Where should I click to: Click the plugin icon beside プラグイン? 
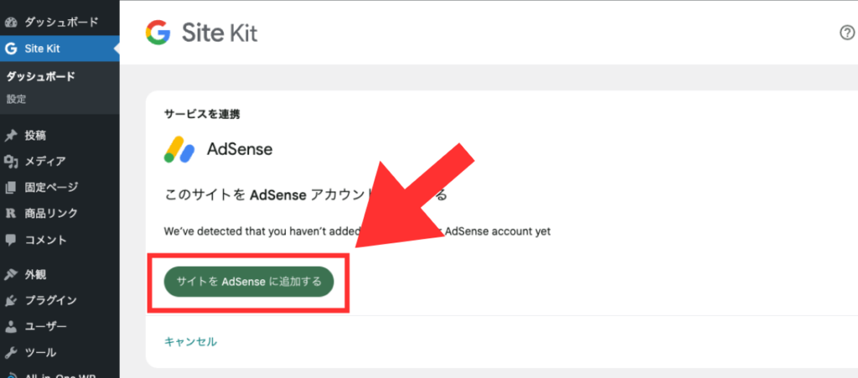11,300
